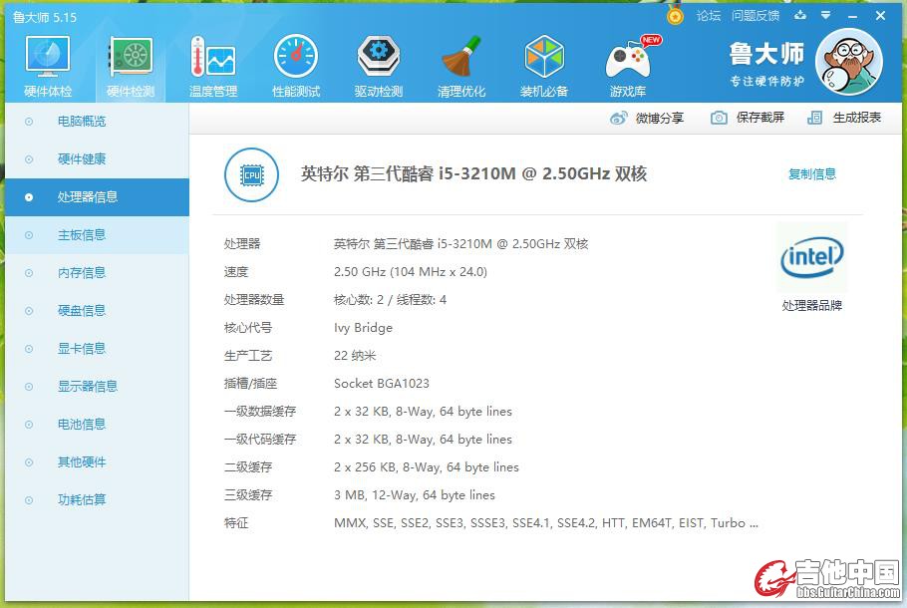The height and width of the screenshot is (608, 907).
Task: Click the MMX, SSE features list
Action: (545, 523)
